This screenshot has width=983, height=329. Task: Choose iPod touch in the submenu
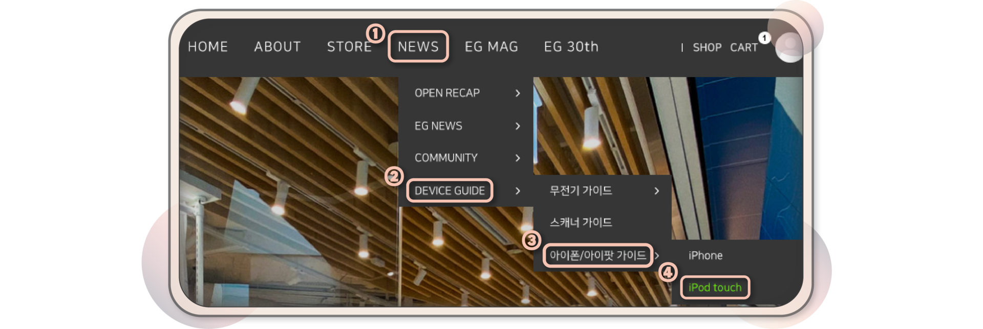pos(715,287)
